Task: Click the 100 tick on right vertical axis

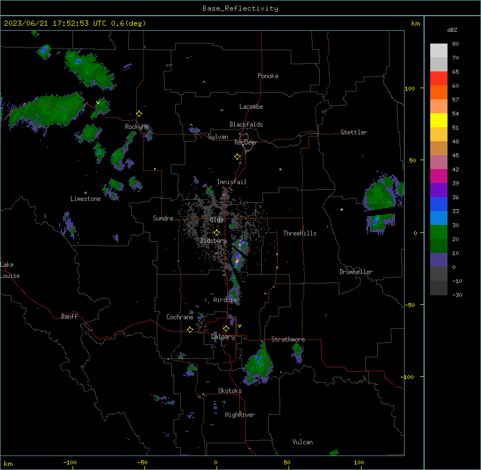Action: [410, 88]
